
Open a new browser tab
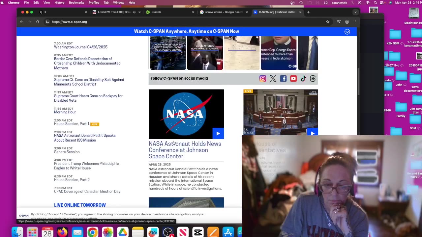[x=308, y=12]
